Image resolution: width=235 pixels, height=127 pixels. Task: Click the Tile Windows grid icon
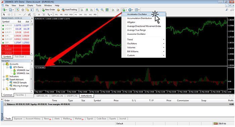(107, 10)
